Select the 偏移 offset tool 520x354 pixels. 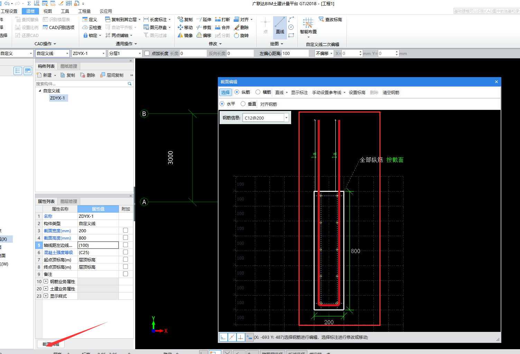tap(204, 35)
